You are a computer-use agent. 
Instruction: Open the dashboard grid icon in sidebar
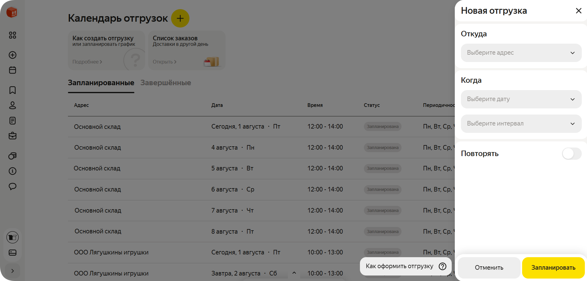pos(13,35)
